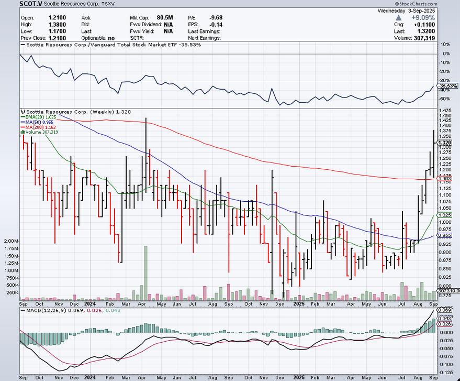This screenshot has width=460, height=381.
Task: Click the blue 0.955 MA(50) axis tag
Action: coord(445,236)
